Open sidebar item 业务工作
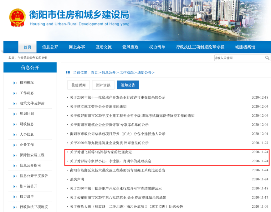This screenshot has height=212, width=271. [27, 145]
